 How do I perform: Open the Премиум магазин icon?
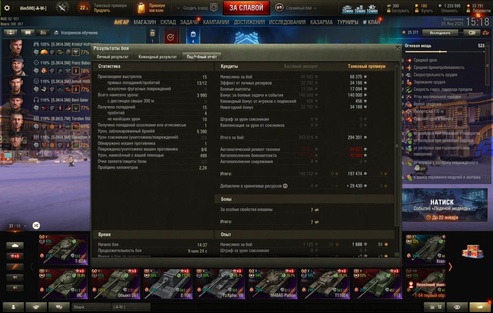pyautogui.click(x=141, y=8)
